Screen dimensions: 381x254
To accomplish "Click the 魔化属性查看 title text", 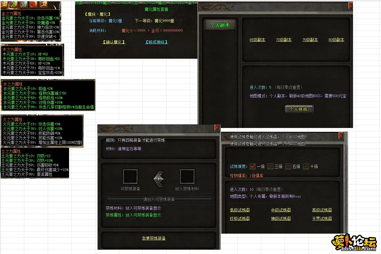I will (x=157, y=9).
